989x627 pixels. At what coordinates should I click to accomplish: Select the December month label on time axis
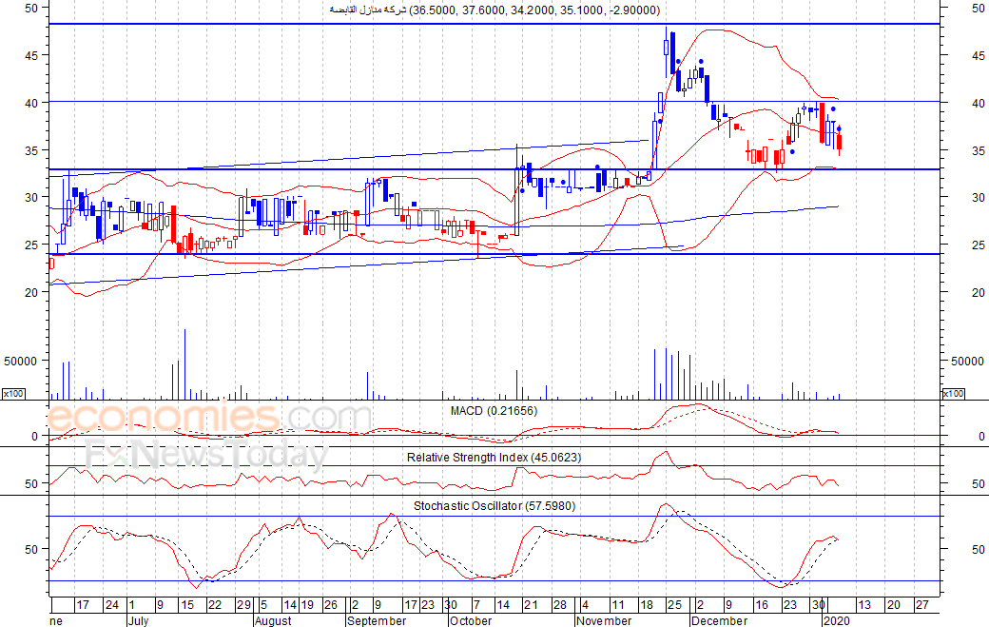720,620
